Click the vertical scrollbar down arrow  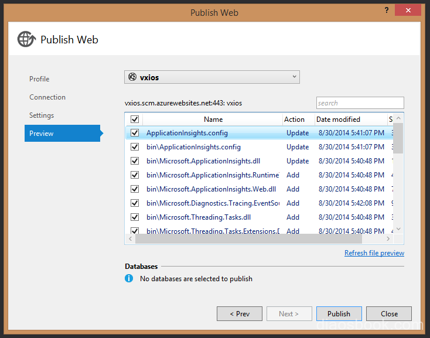click(x=398, y=229)
